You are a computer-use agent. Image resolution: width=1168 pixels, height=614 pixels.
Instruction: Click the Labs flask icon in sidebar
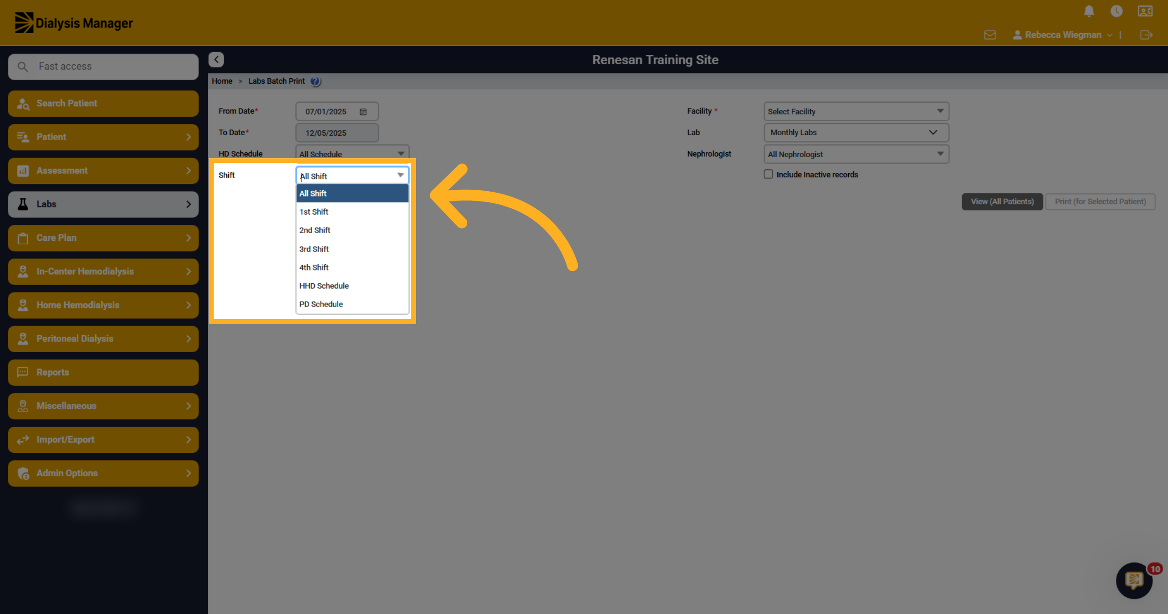click(x=23, y=204)
